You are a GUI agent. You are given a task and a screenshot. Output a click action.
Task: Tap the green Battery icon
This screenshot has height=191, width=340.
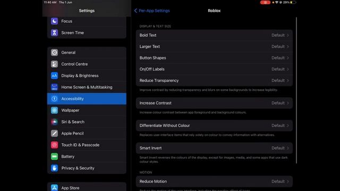[x=54, y=157]
